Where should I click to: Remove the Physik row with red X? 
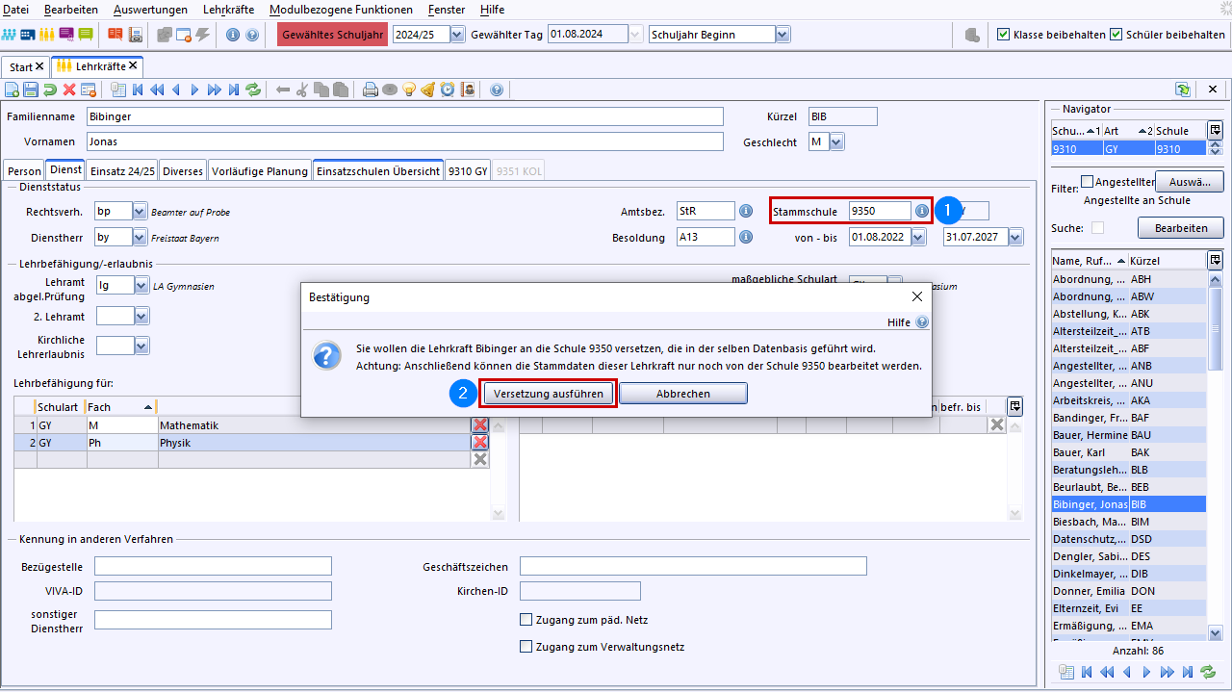pyautogui.click(x=479, y=443)
